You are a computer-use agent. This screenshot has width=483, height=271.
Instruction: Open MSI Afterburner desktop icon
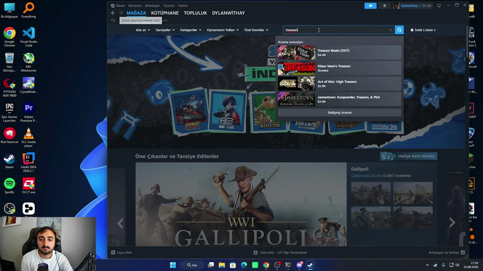point(29,62)
